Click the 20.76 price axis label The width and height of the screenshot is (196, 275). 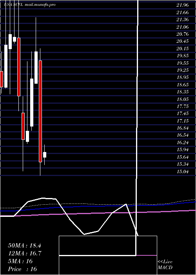pyautogui.click(x=183, y=34)
